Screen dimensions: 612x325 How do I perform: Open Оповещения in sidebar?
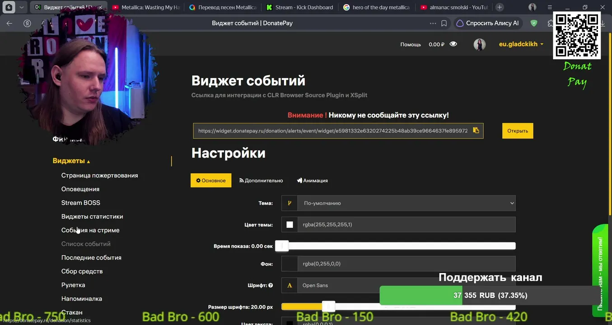pos(80,189)
